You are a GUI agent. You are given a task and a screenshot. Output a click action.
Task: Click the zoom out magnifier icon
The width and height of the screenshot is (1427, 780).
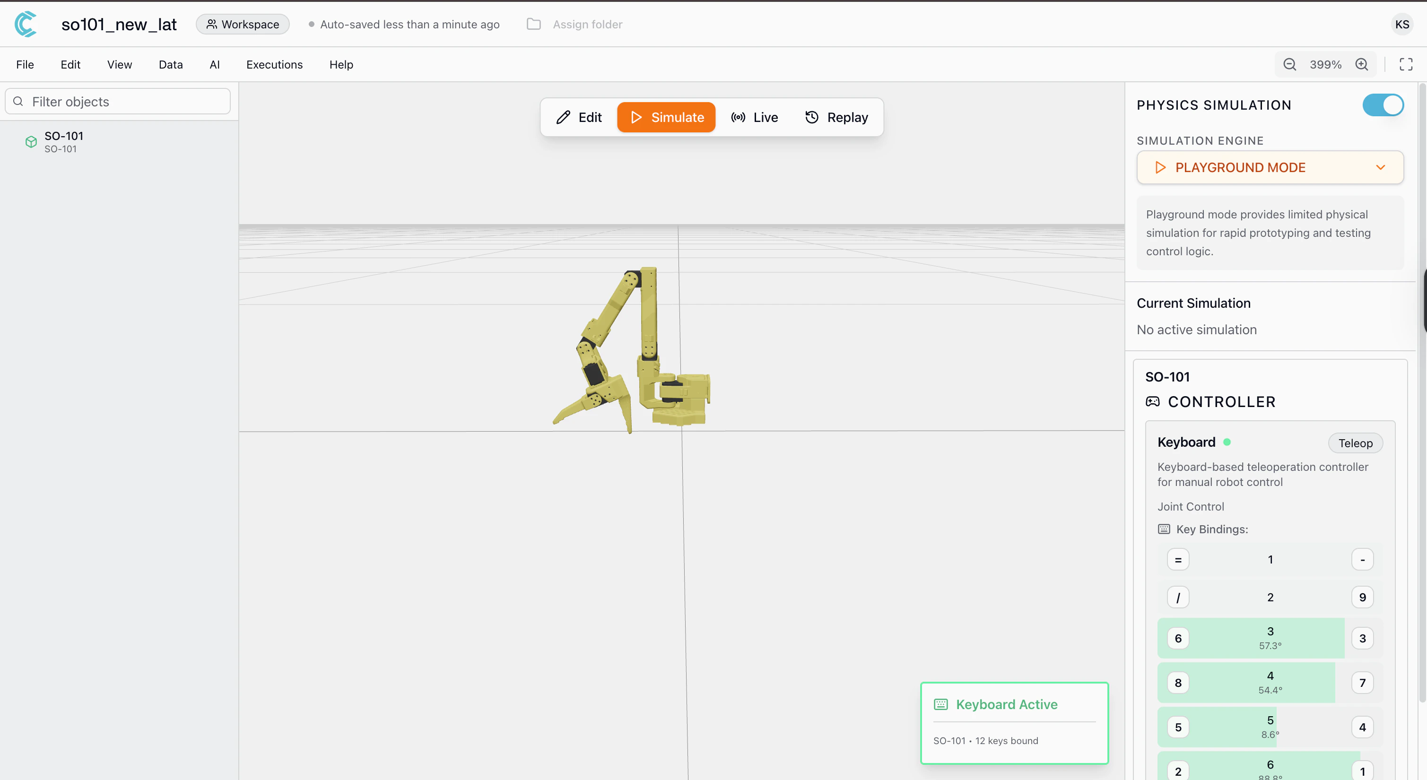1289,64
